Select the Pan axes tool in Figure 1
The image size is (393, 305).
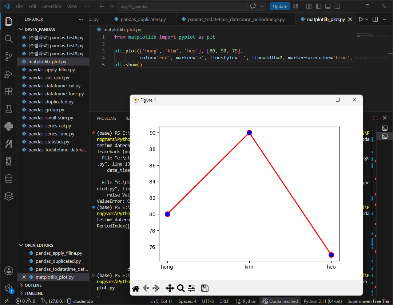pos(170,288)
